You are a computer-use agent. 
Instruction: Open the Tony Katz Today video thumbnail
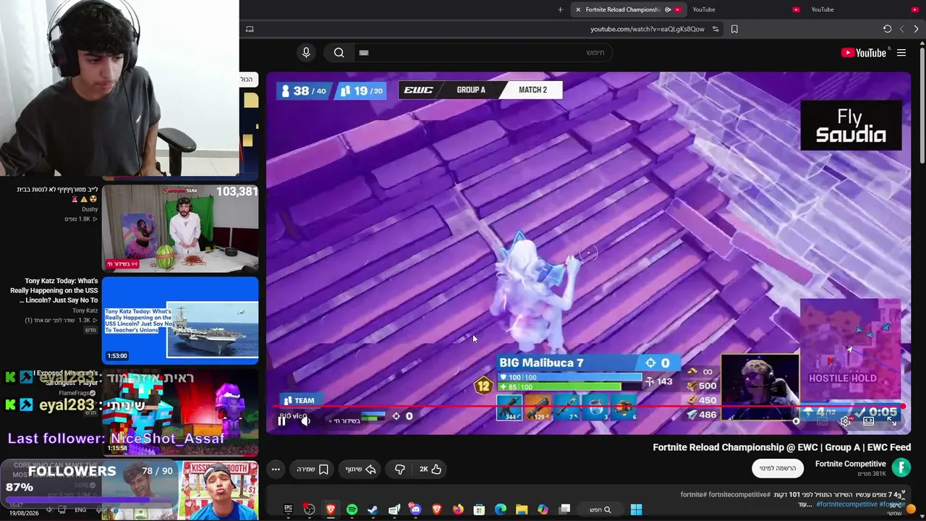pos(180,321)
